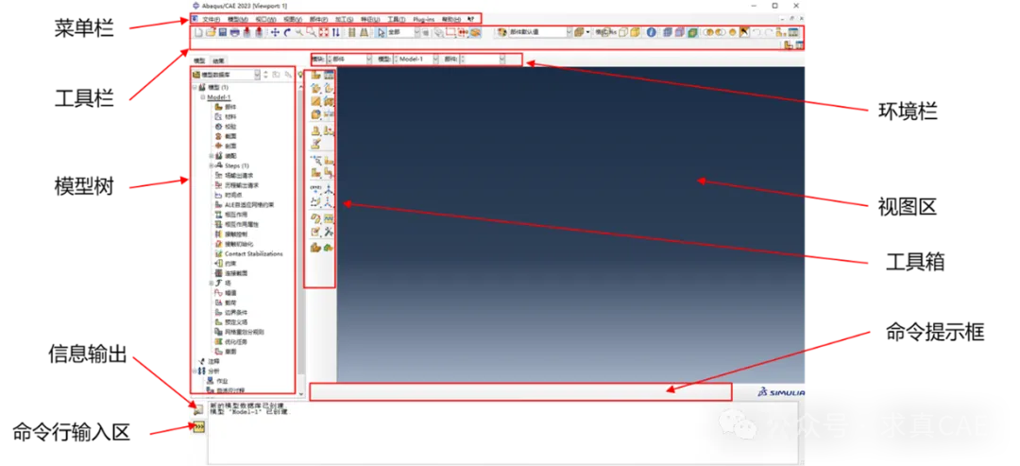Switch to the 模型 tab
The width and height of the screenshot is (1020, 466).
point(199,60)
